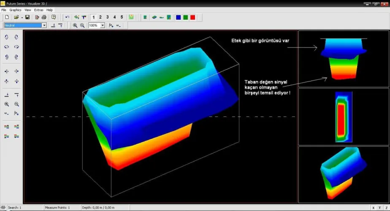This screenshot has width=390, height=211.
Task: Expand the 100% zoom level dropdown
Action: pyautogui.click(x=103, y=25)
